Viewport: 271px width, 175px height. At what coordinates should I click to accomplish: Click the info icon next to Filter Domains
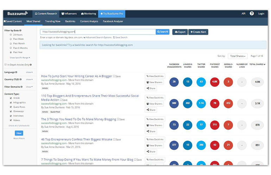[x=21, y=87]
